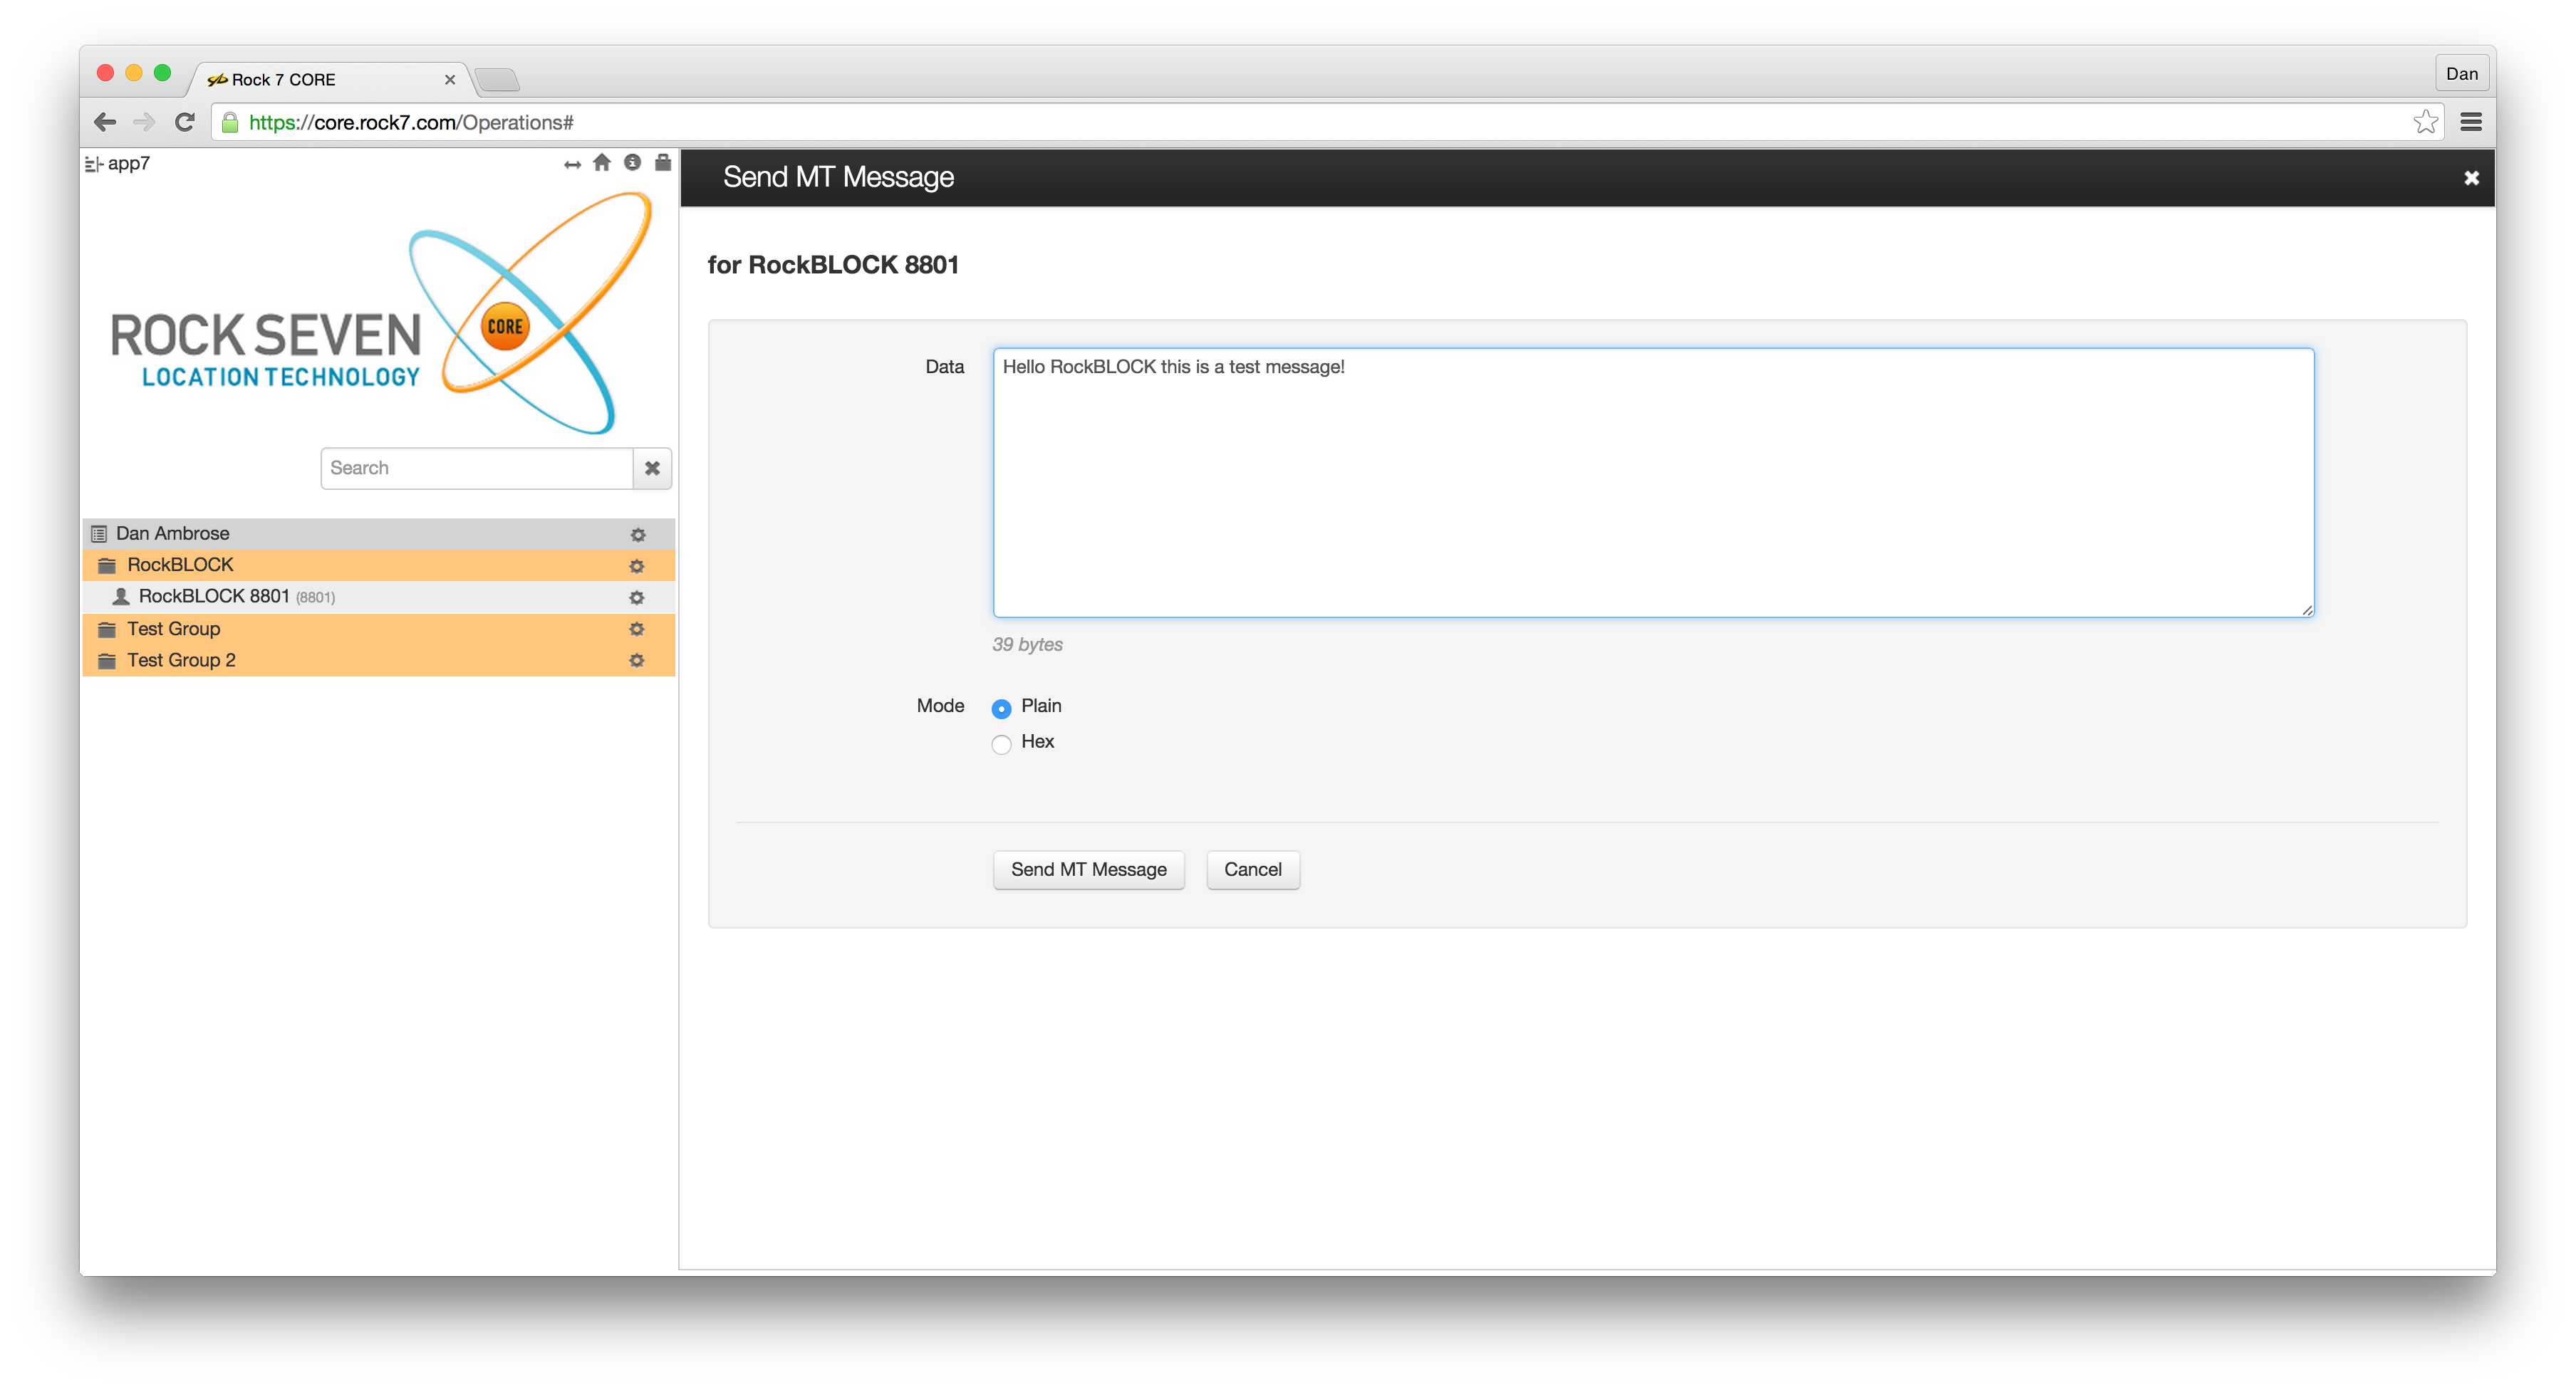Close the Rock 7 CORE tab

(x=450, y=80)
